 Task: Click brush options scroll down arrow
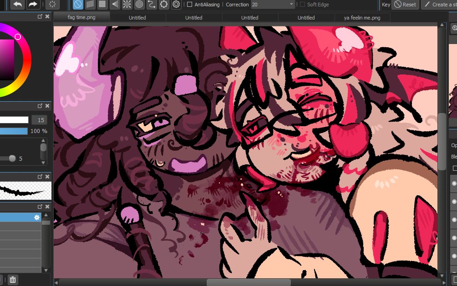coord(43,163)
